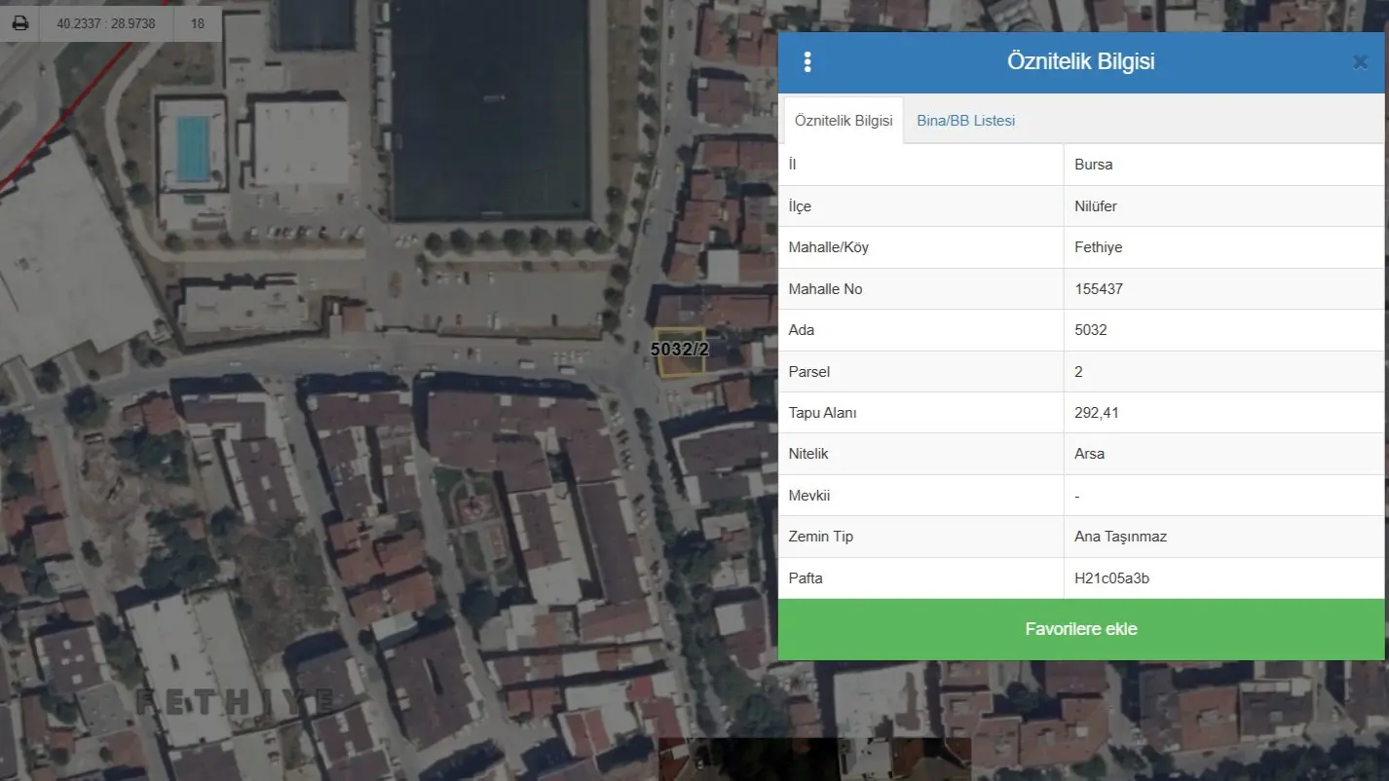This screenshot has height=781, width=1389.
Task: Click the Zemin Tip row label
Action: point(820,537)
